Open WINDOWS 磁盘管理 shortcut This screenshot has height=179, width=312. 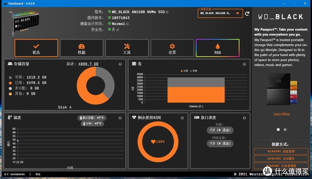(x=281, y=151)
